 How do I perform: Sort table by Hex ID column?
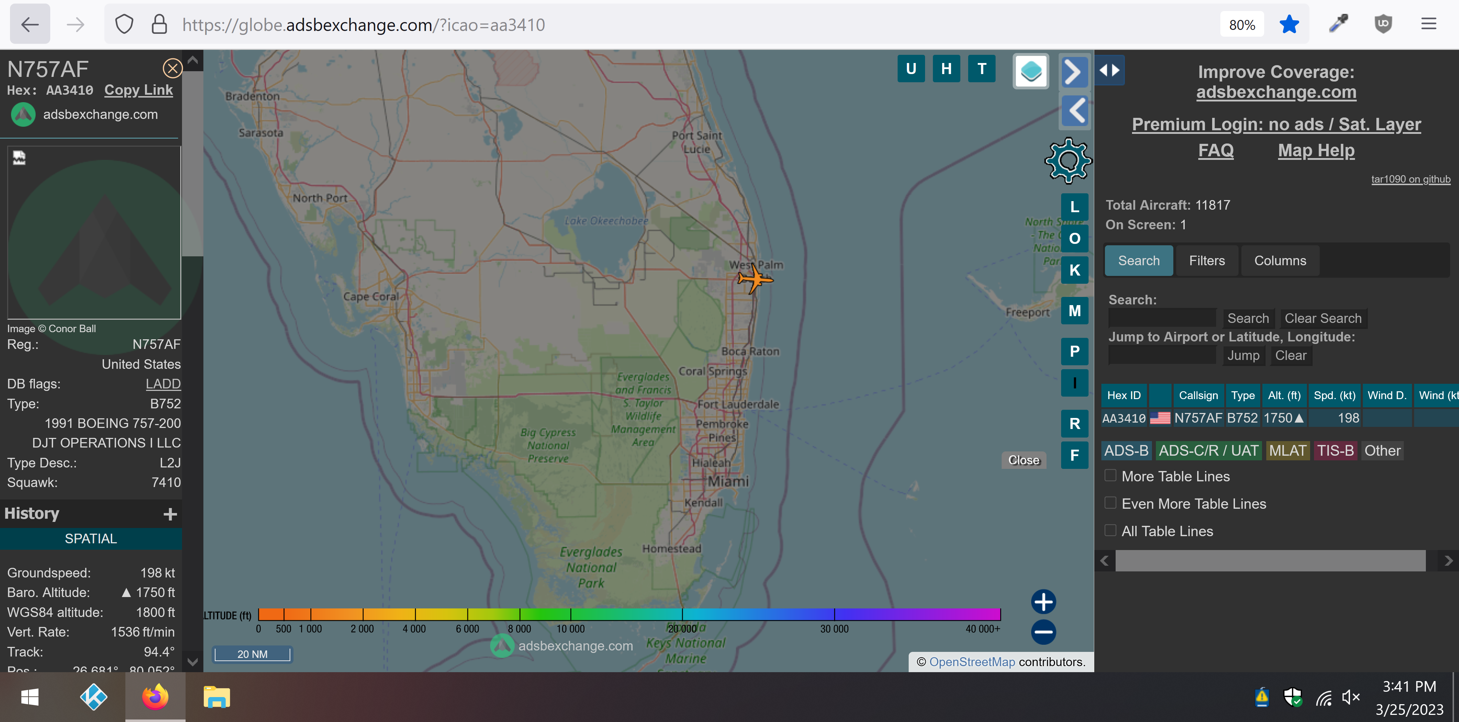[1124, 395]
